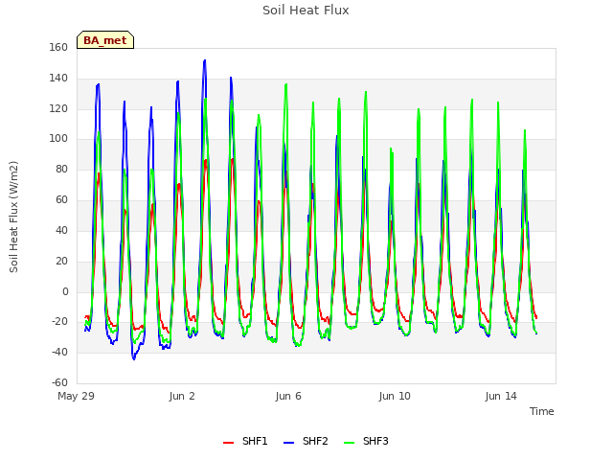
Task: Click the 0 y-axis tick label
Action: pos(65,291)
